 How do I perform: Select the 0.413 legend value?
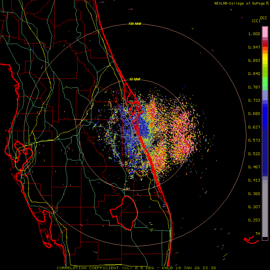(x=254, y=180)
